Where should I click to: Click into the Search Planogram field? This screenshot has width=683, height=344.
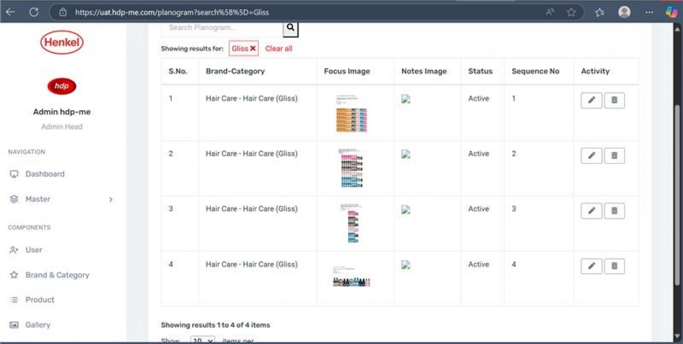pyautogui.click(x=222, y=28)
